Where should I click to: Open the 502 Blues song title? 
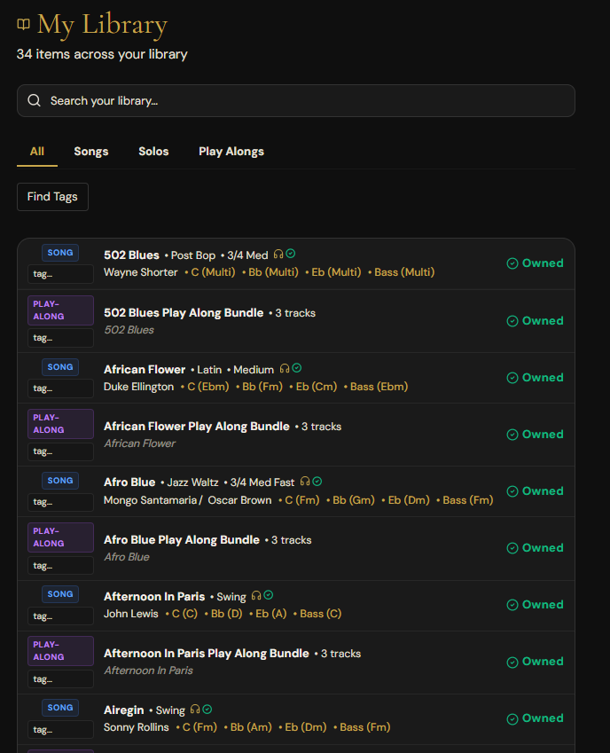[131, 255]
